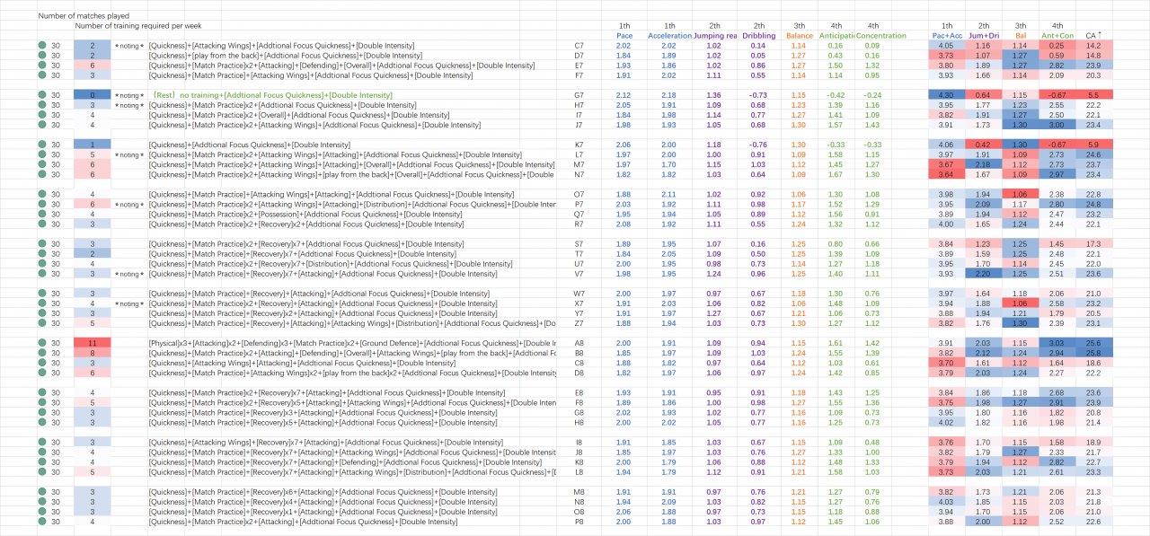The height and width of the screenshot is (536, 1150).
Task: Select the Jum+Dri value 0.42 in row K7
Action: point(983,145)
